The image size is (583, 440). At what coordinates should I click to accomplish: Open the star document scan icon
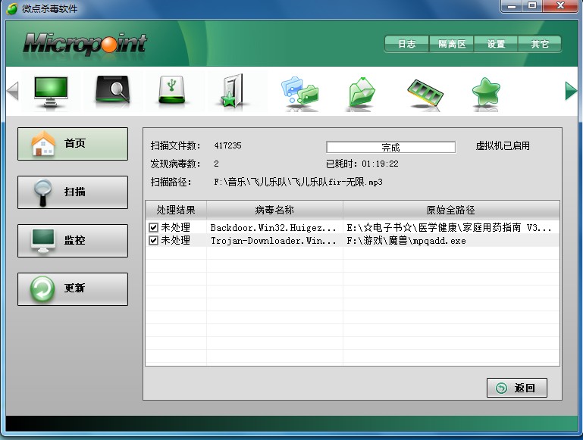tap(232, 92)
